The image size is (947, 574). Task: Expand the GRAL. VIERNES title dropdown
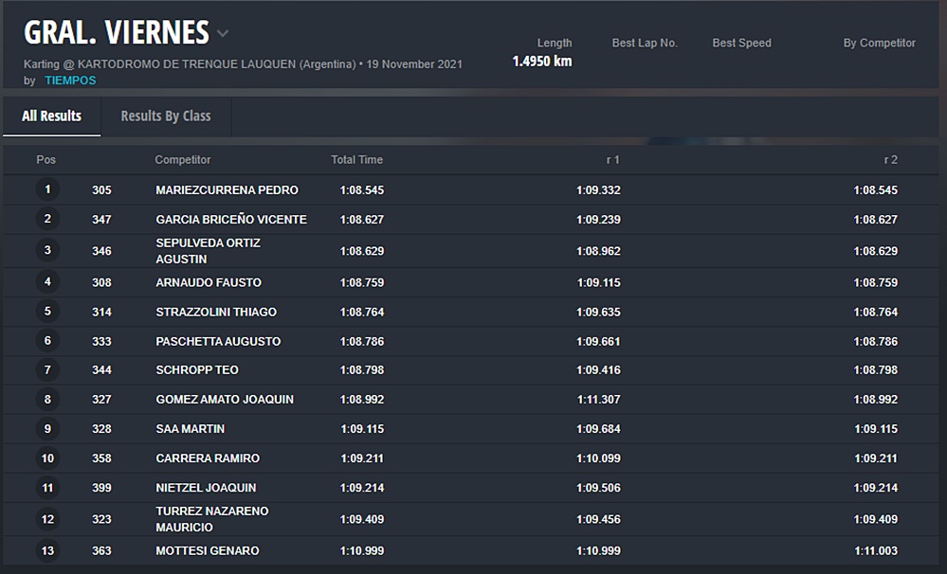pos(223,34)
